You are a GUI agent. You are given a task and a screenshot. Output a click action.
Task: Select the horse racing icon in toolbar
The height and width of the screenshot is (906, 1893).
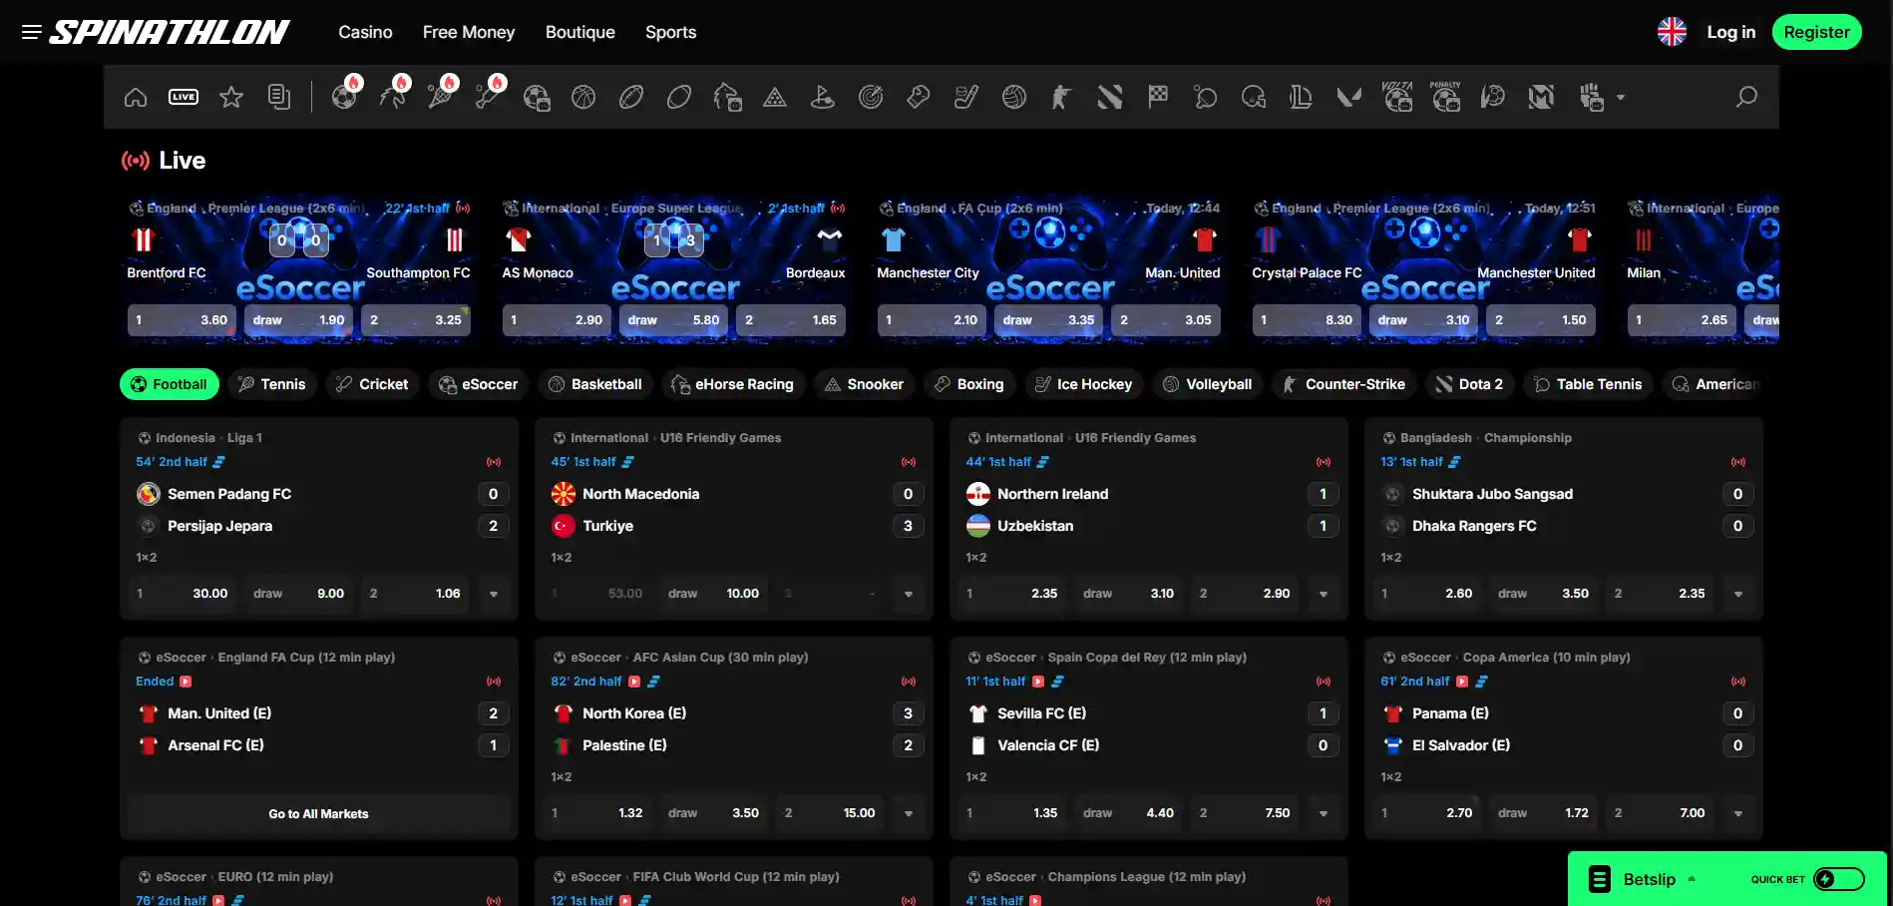click(727, 97)
